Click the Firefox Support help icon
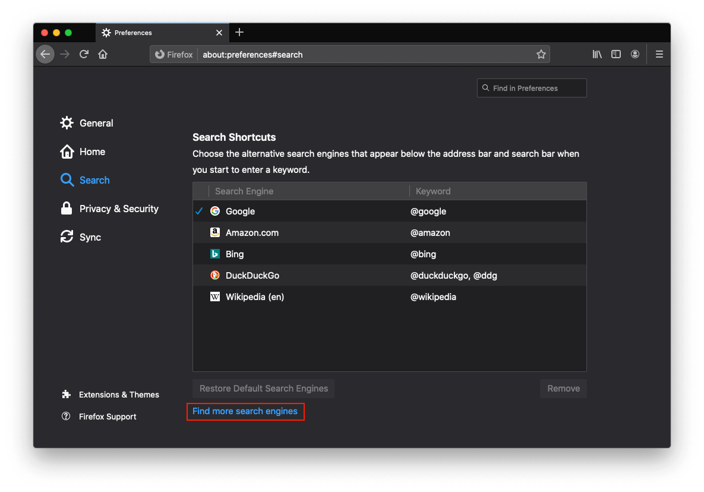This screenshot has height=492, width=704. [65, 416]
